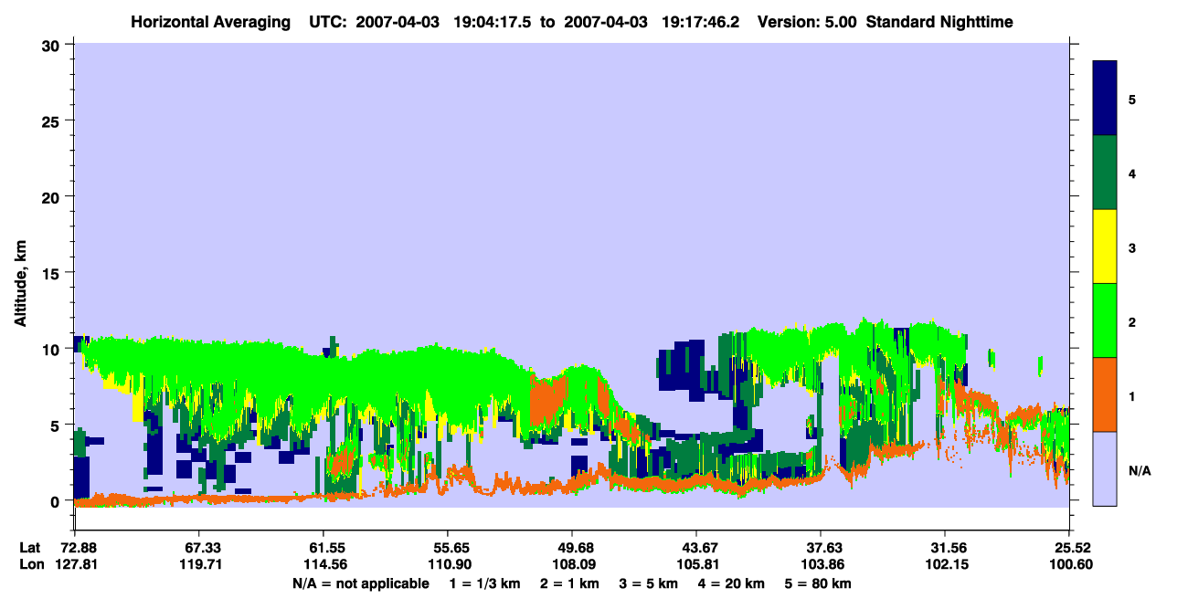1188x609 pixels.
Task: Click the 'Lon' axis row label
Action: click(31, 564)
